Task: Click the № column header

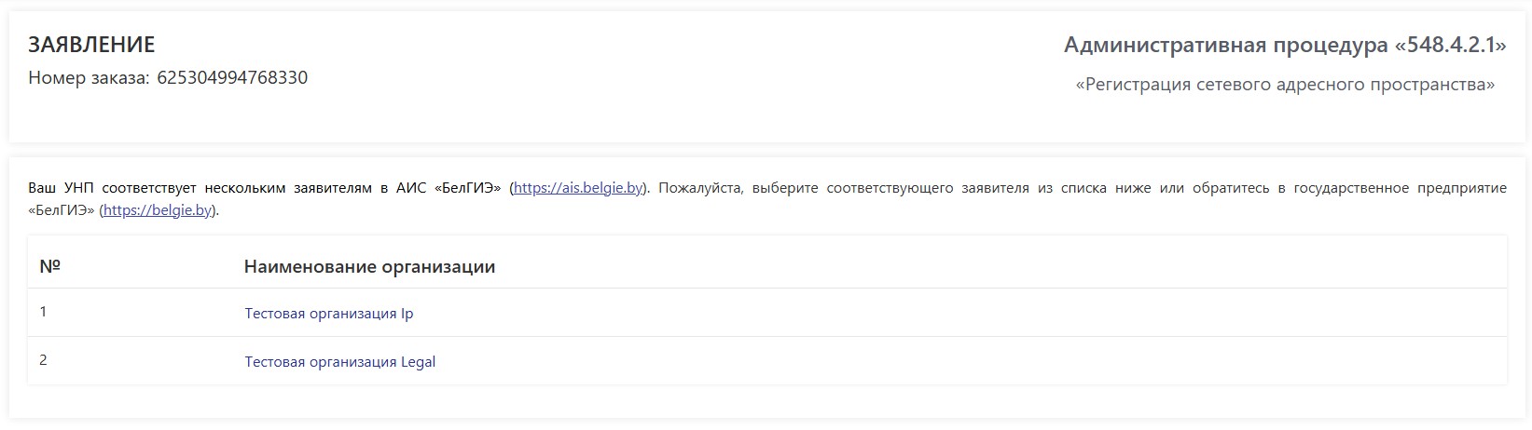Action: (49, 266)
